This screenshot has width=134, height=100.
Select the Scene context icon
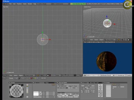[x=25, y=78]
